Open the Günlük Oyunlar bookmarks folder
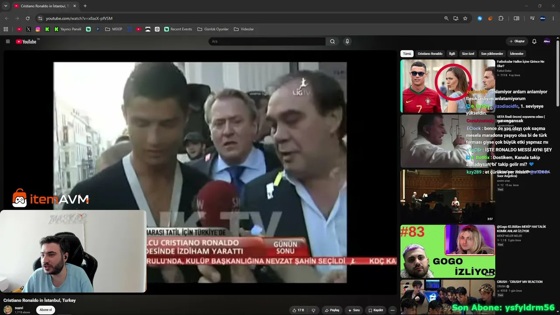The height and width of the screenshot is (315, 560). 213,29
